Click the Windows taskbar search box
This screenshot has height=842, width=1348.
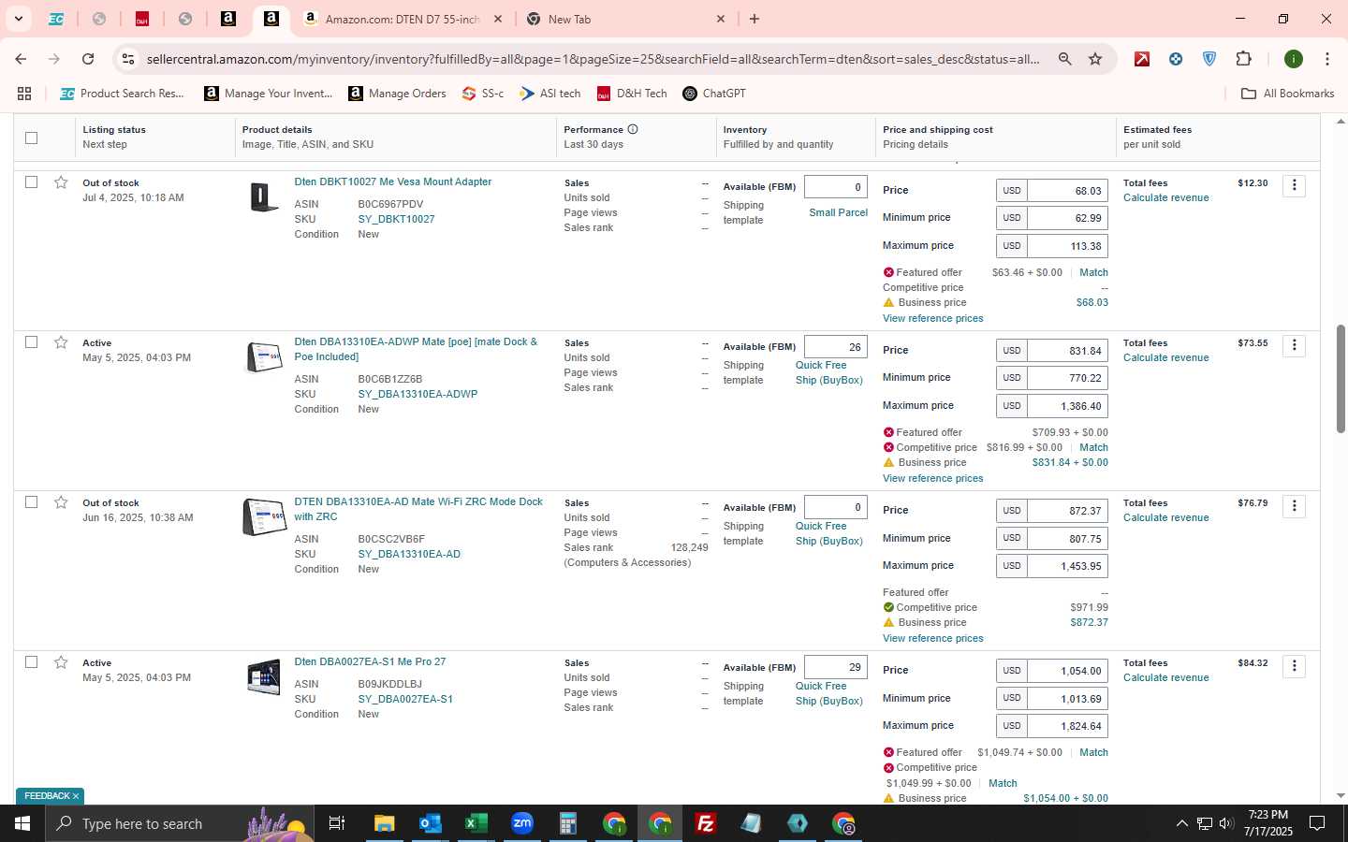[x=178, y=823]
